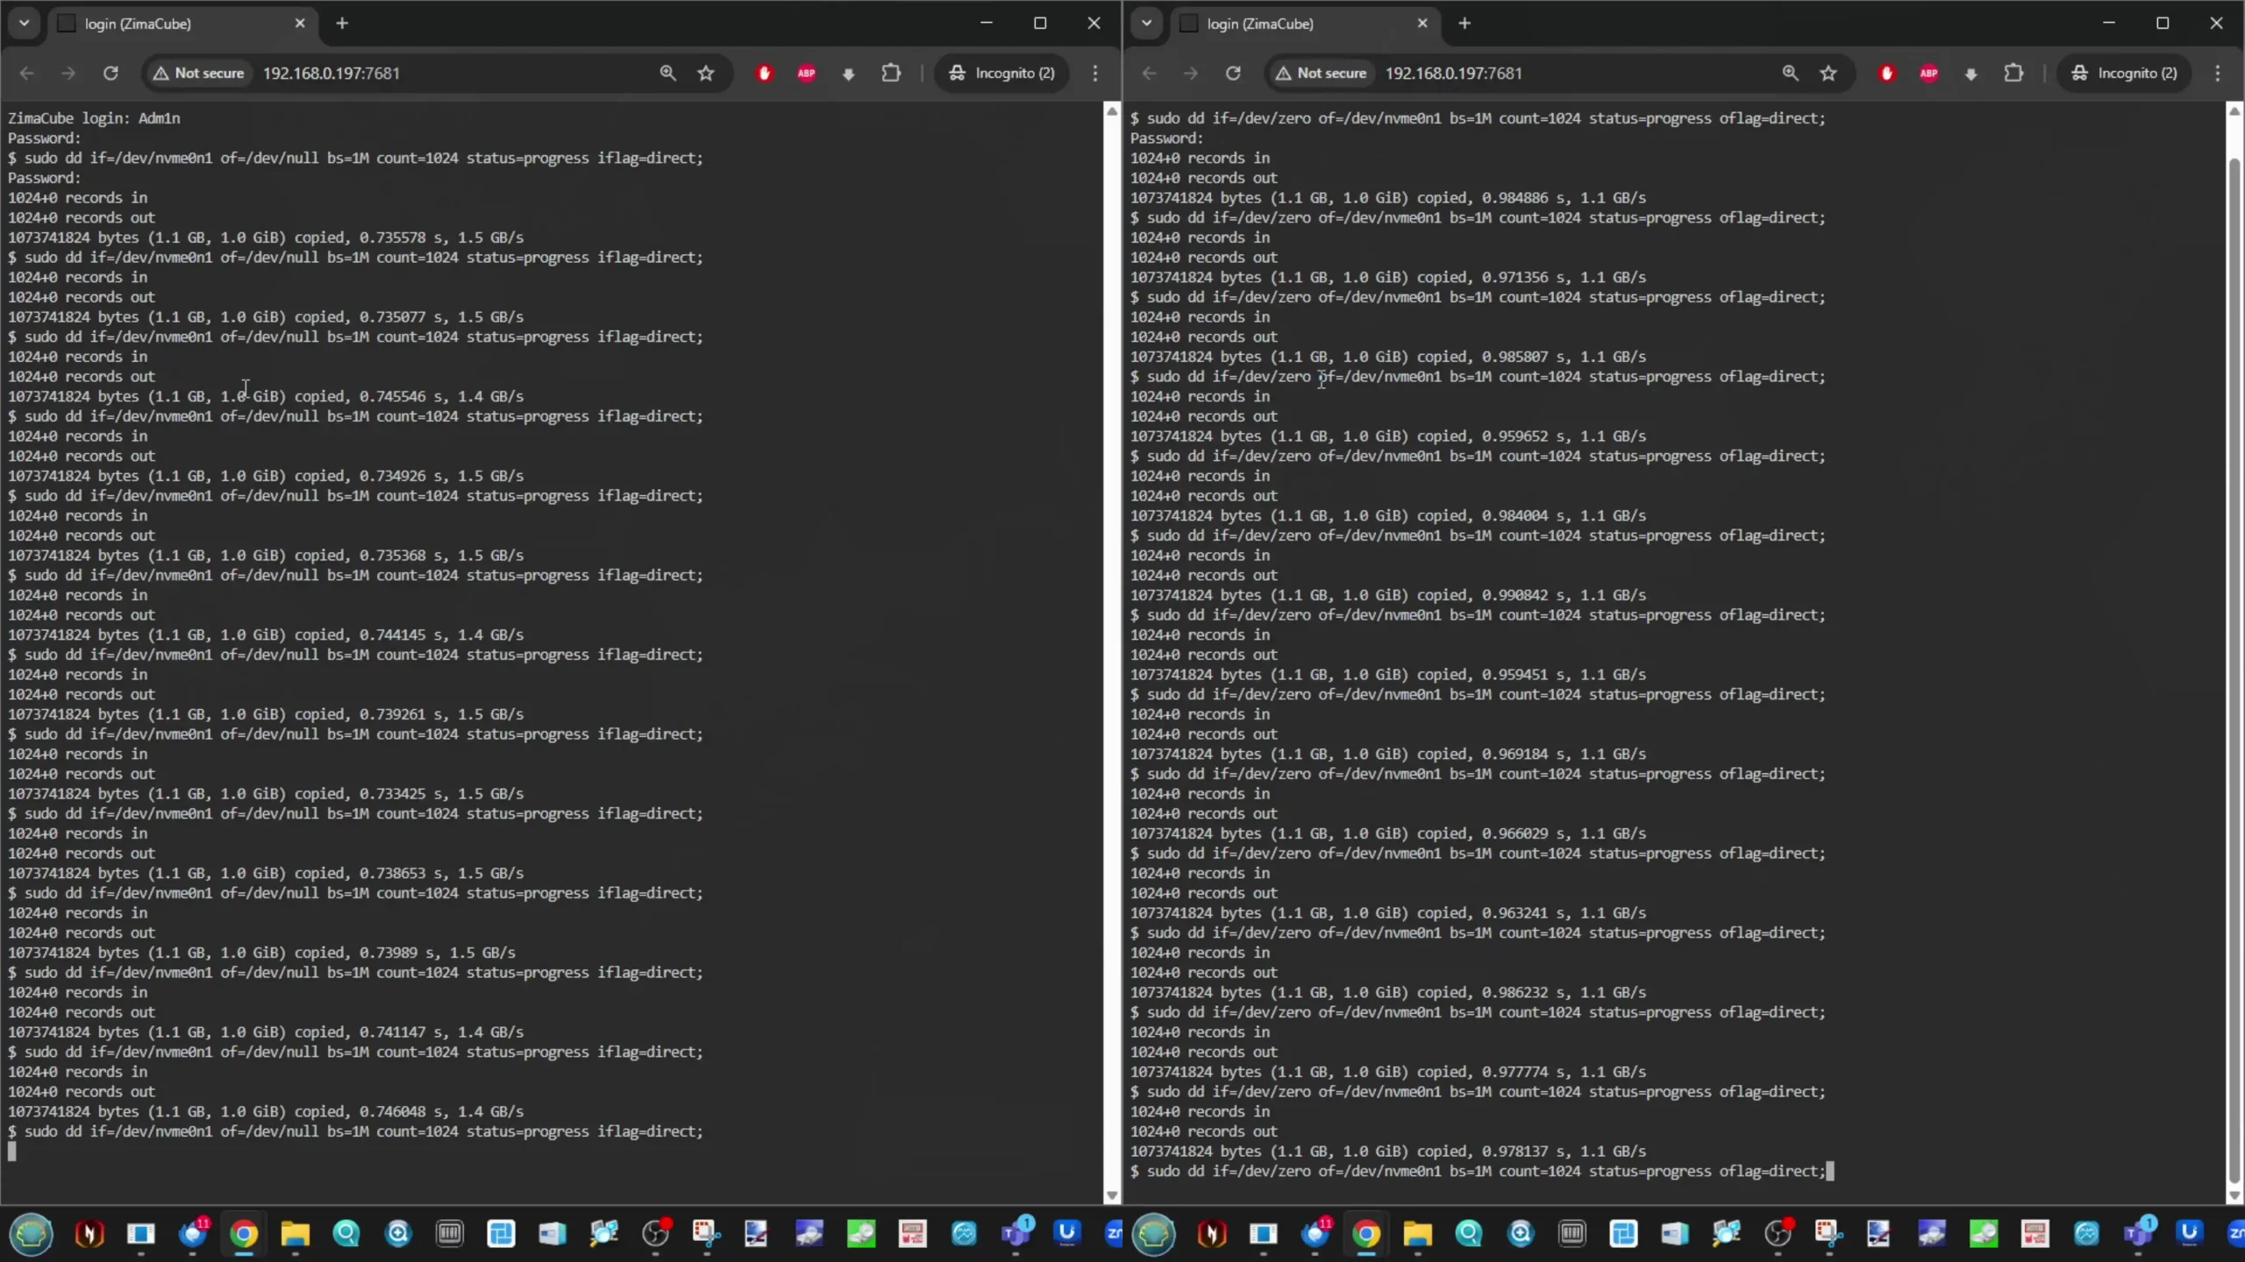Screen dimensions: 2245x1262
Task: Close the login (ZimaCube) tab in right window
Action: (1422, 24)
